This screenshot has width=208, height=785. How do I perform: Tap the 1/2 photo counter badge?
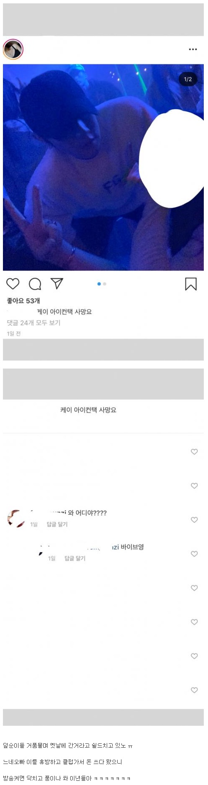(x=188, y=79)
